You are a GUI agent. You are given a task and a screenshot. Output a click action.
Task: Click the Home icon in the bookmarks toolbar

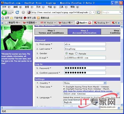coord(2,18)
